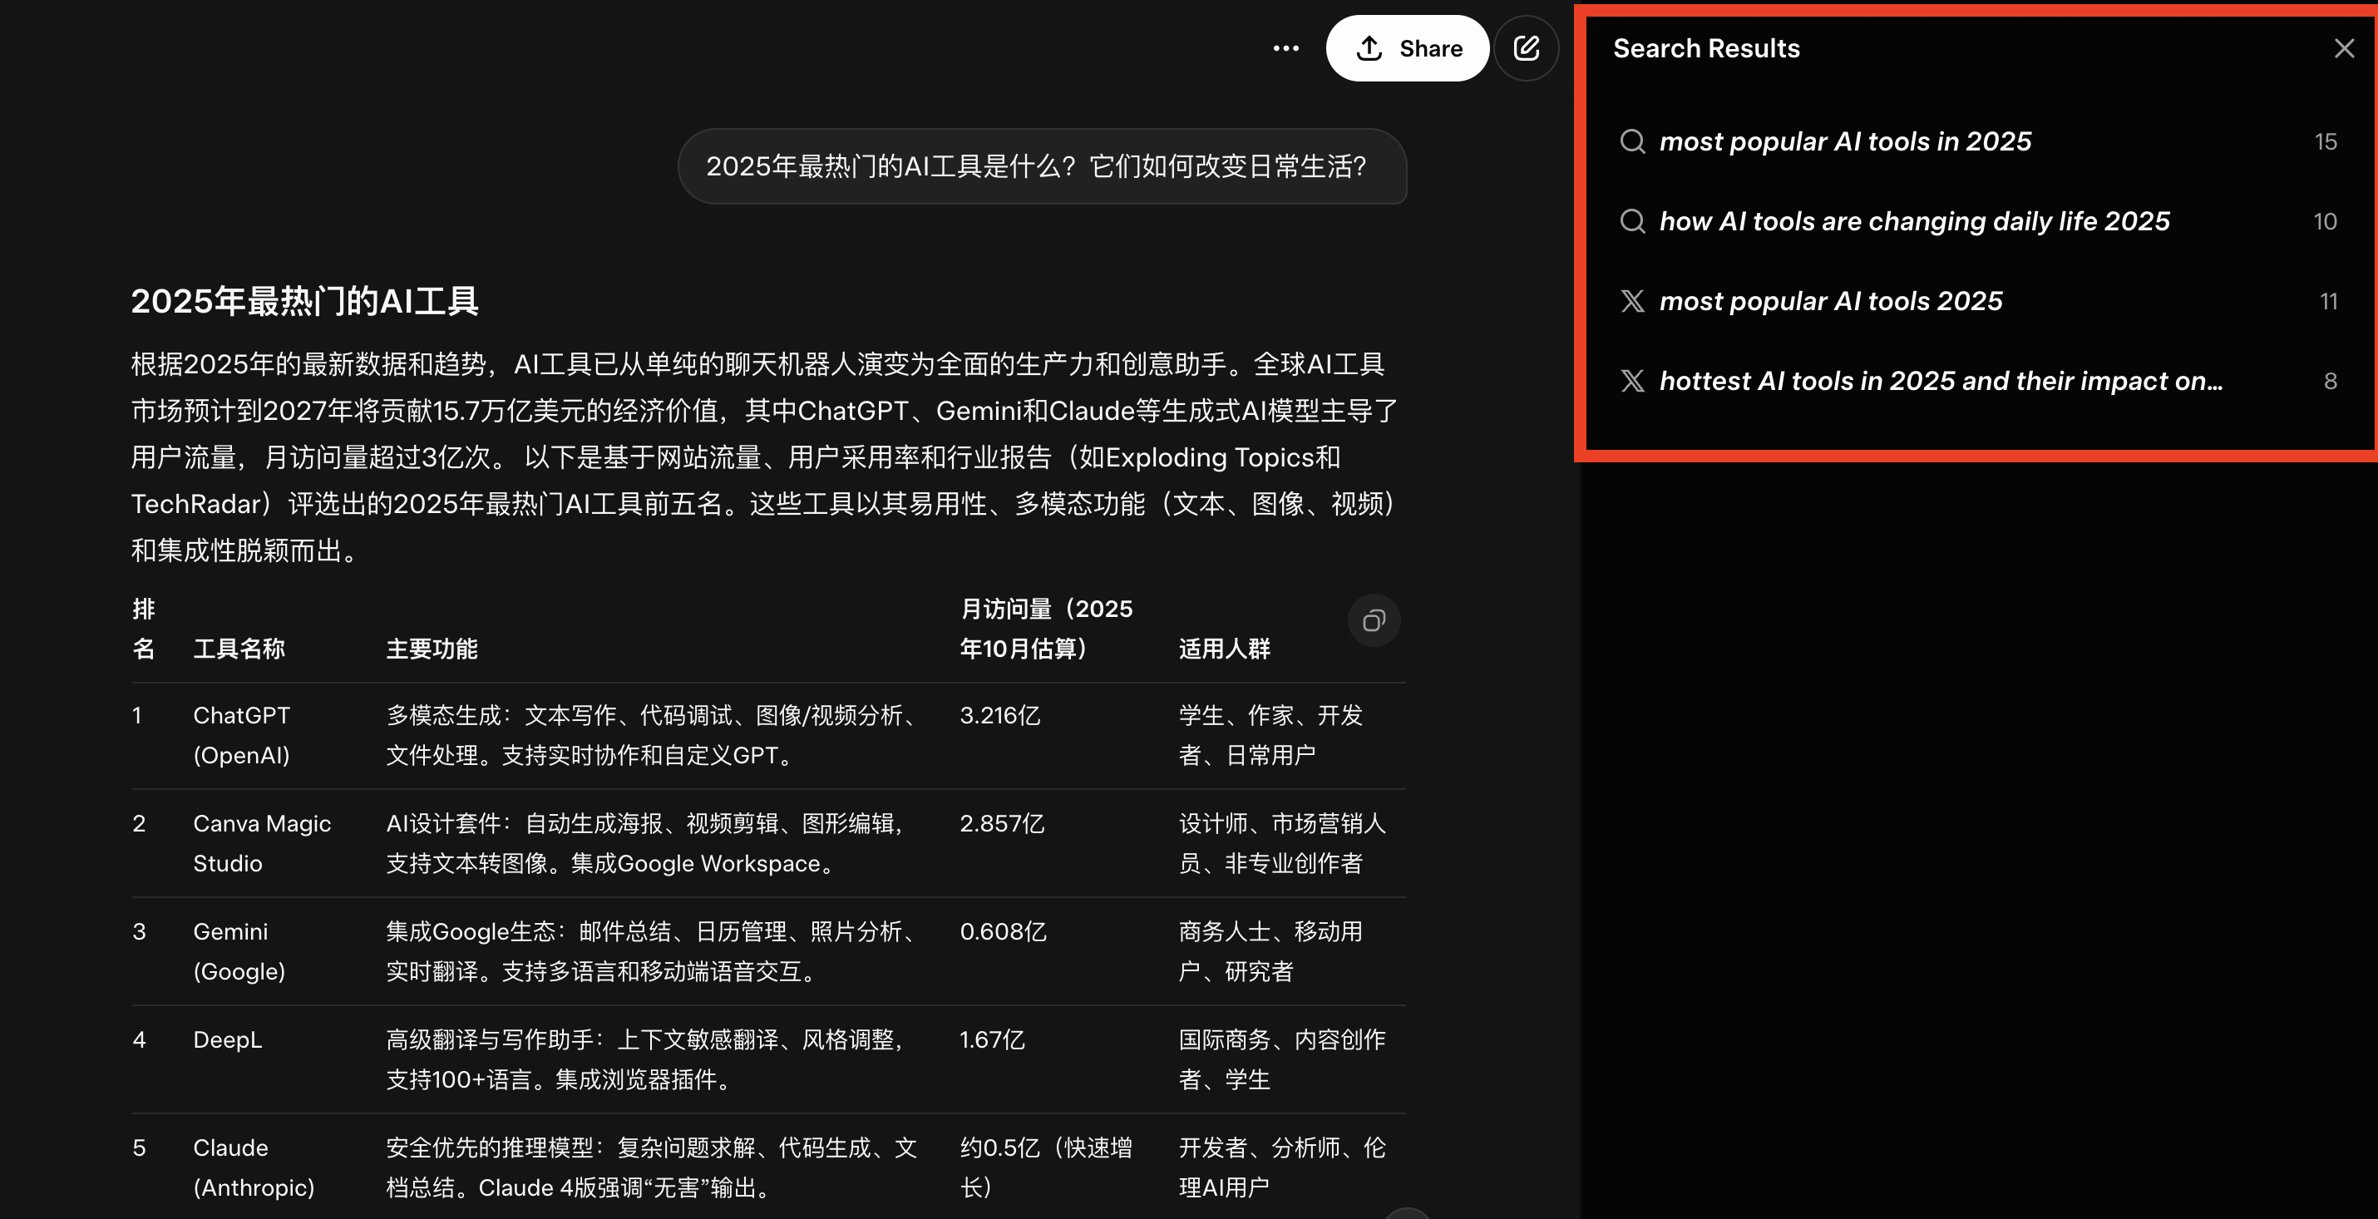Click X logo beside 'most popular AI tools 2025'
Screen dimensions: 2378x1219
point(1632,301)
